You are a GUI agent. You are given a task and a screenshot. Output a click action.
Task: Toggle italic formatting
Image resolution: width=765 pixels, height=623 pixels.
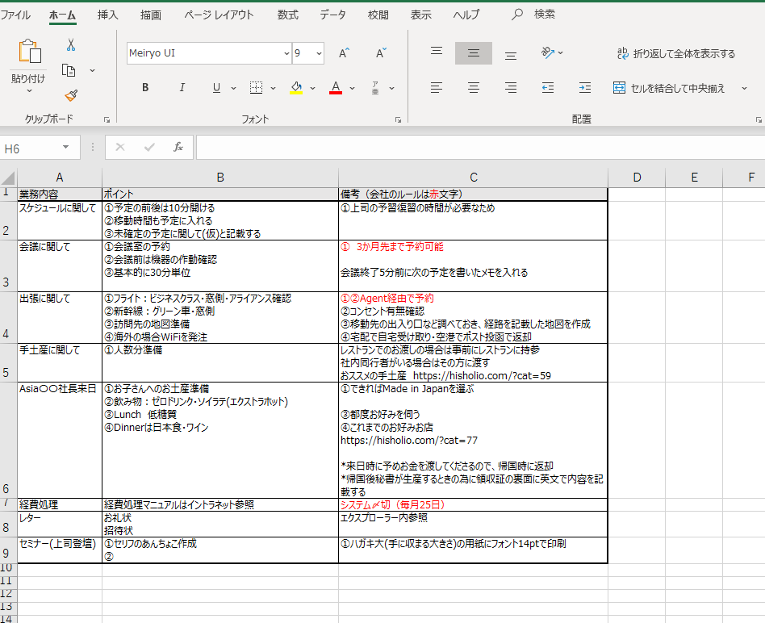pos(182,88)
